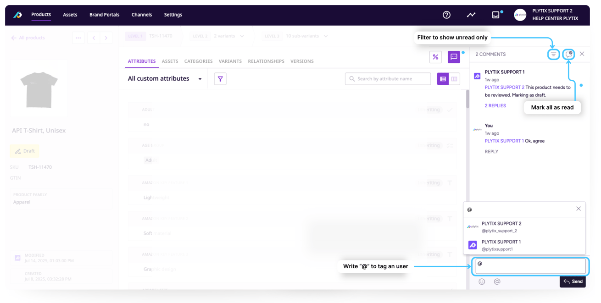
Task: Click the PLYTIX SUPPORT 1 mention in your comment
Action: click(504, 141)
